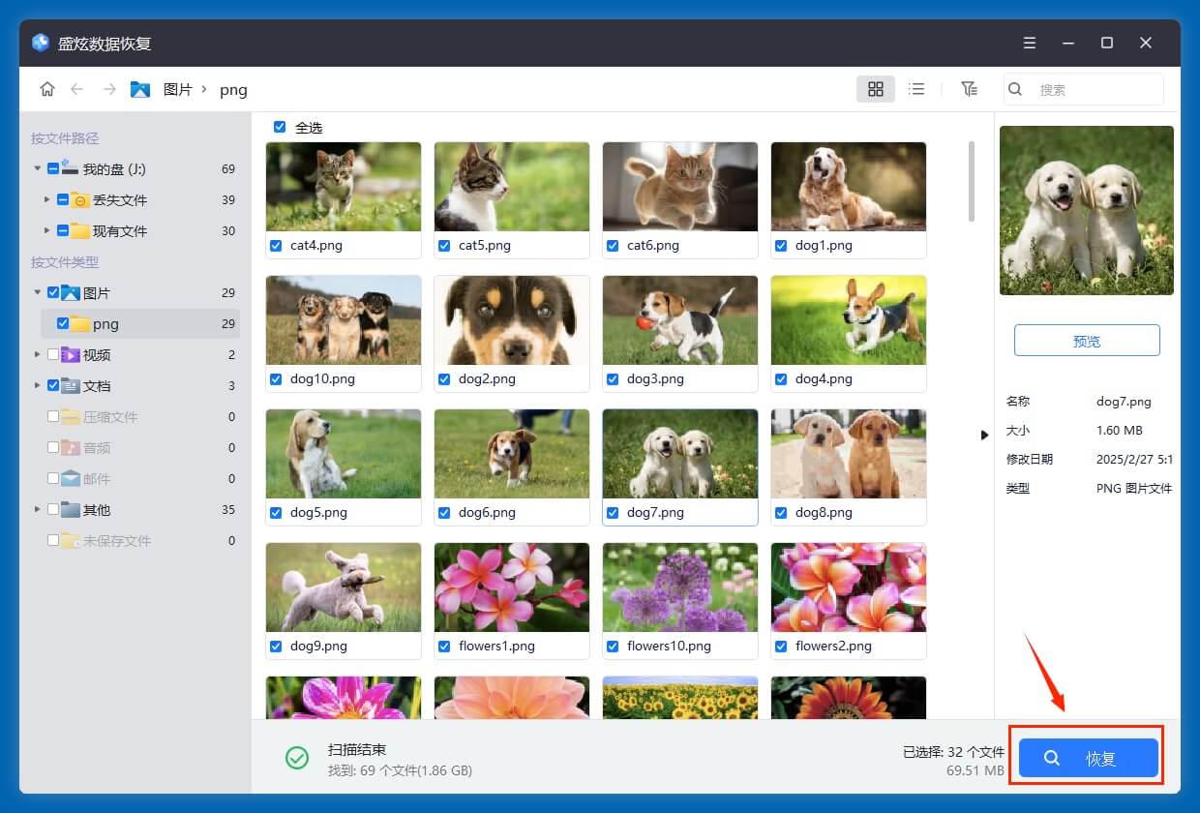
Task: Collapse the preview panel side arrow
Action: click(x=984, y=435)
